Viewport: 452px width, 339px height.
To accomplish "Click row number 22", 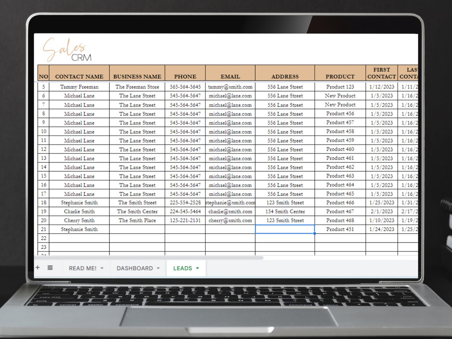I will point(43,238).
